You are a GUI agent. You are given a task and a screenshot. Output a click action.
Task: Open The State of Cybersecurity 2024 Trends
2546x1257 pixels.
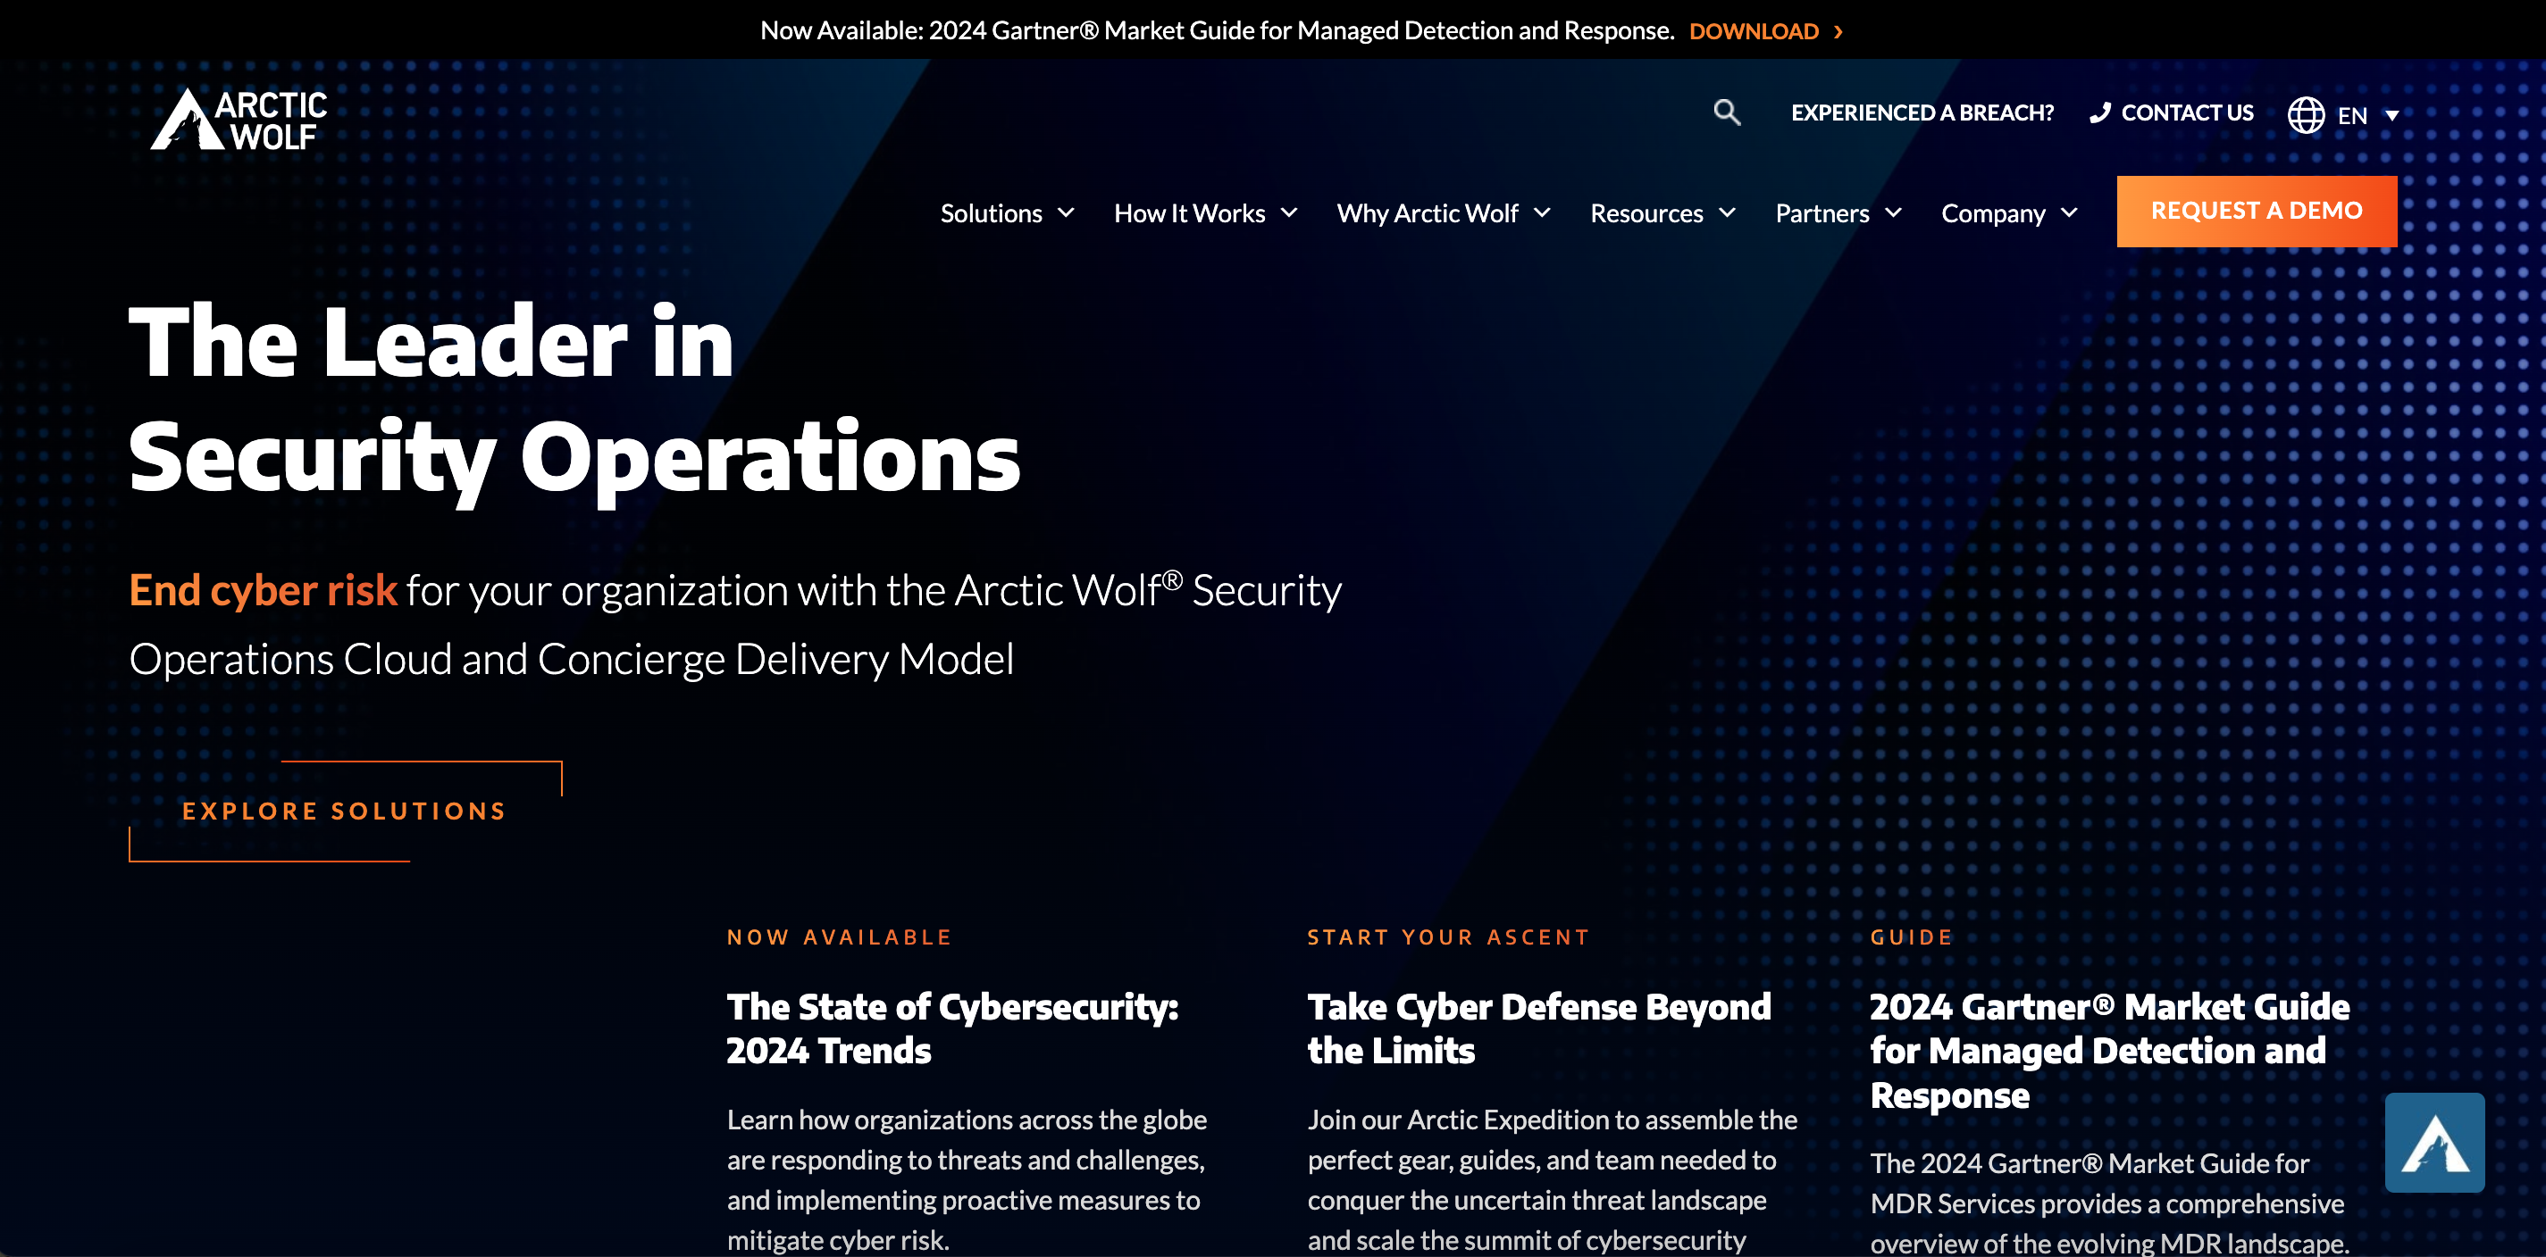click(x=951, y=1029)
